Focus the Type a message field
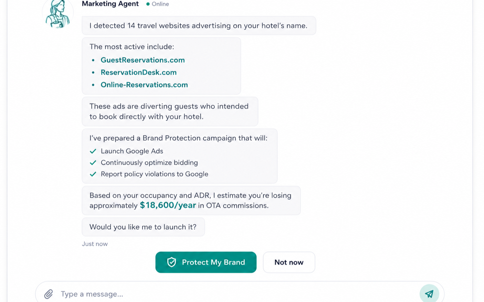This screenshot has width=484, height=302. point(238,294)
